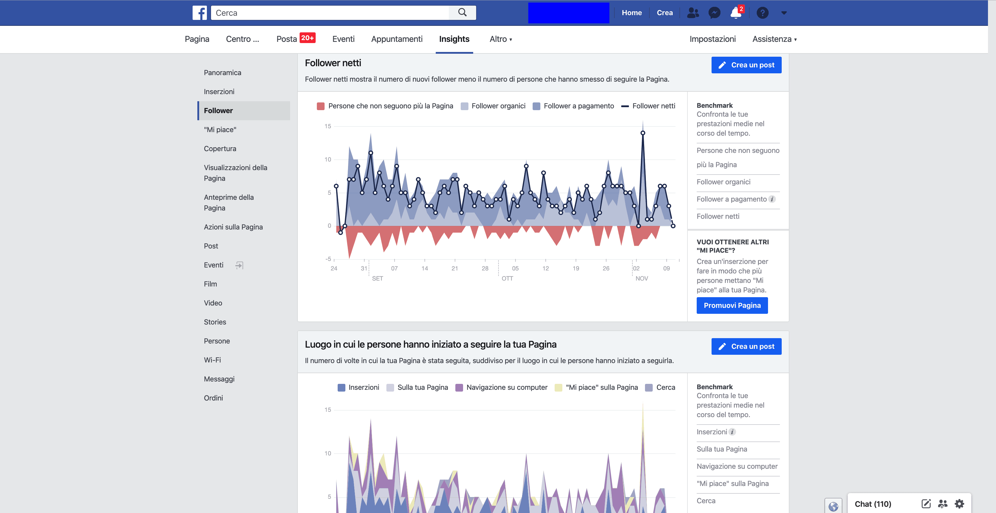Switch to the Eventi tab
This screenshot has height=513, width=996.
pyautogui.click(x=343, y=39)
